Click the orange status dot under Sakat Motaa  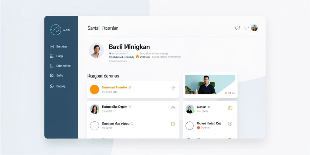coord(199,128)
